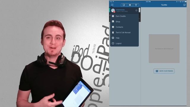
Task: Choose Logout from the menu
Action: [x=124, y=43]
